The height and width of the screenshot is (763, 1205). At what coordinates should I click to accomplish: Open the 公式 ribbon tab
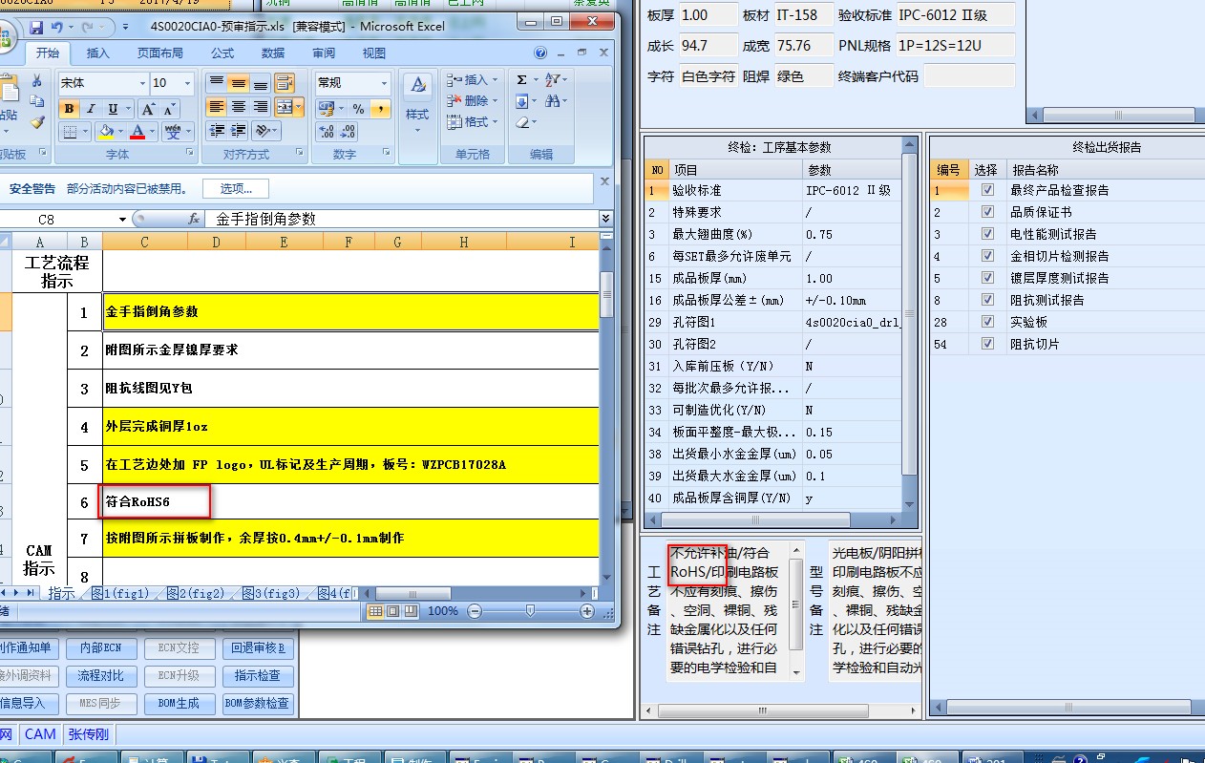(222, 53)
